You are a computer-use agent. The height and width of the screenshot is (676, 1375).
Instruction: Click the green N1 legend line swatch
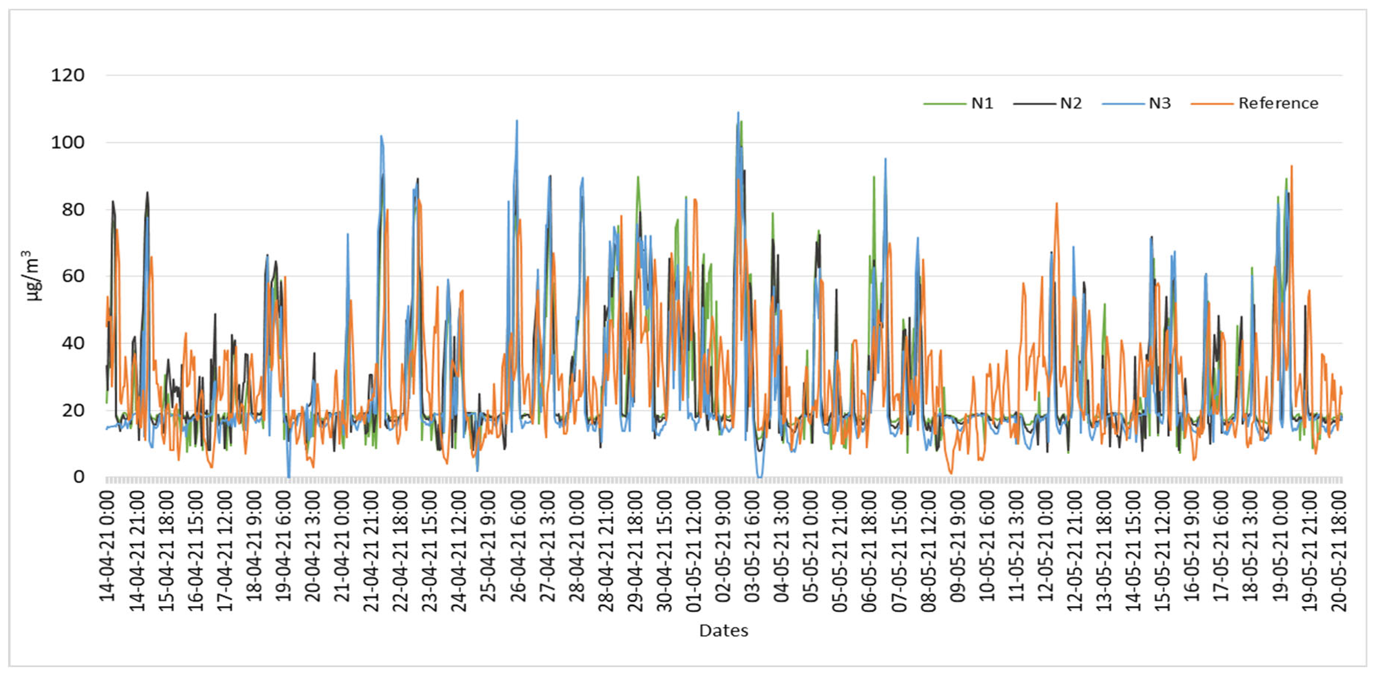click(x=945, y=104)
